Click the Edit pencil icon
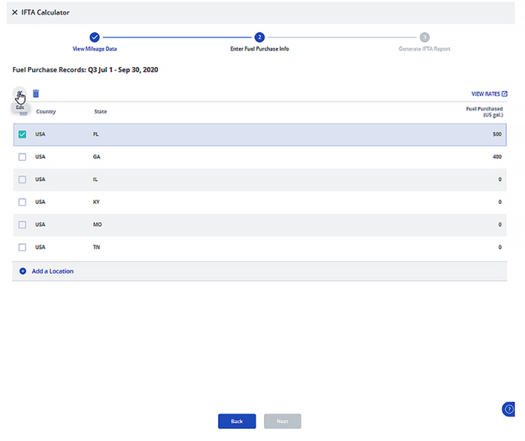Image resolution: width=525 pixels, height=441 pixels. coord(20,94)
